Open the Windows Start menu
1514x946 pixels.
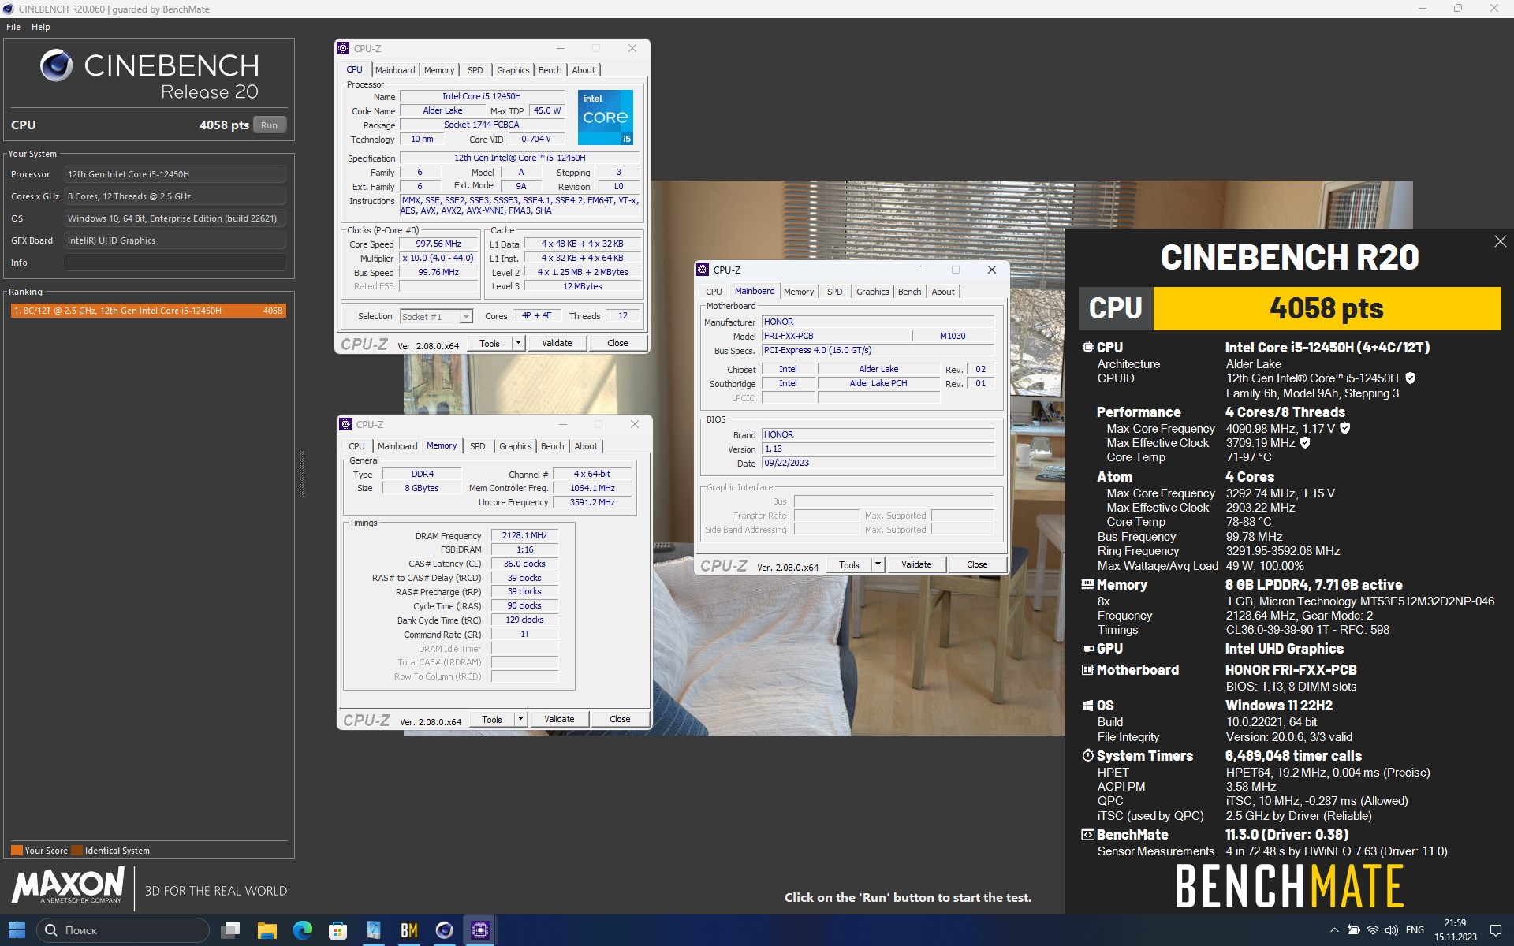17,930
